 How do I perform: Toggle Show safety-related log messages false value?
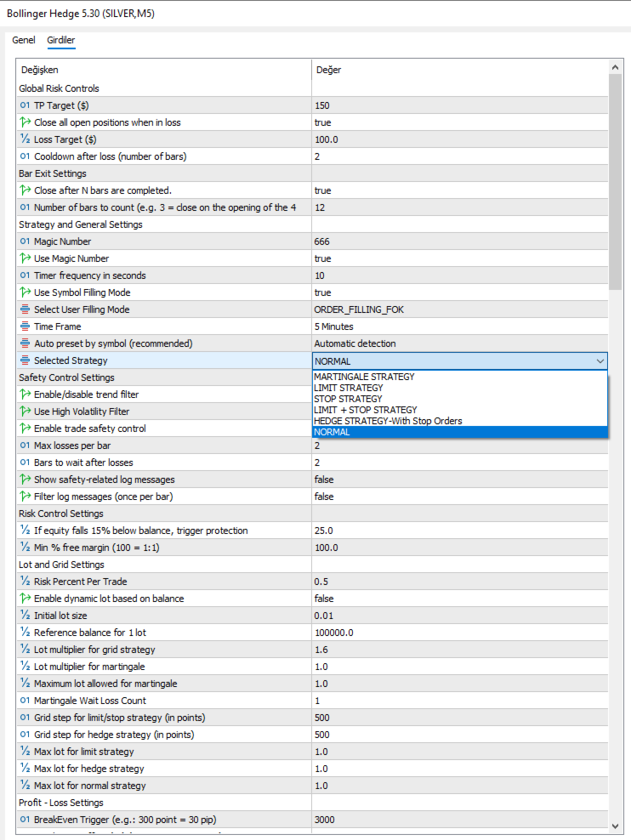459,480
